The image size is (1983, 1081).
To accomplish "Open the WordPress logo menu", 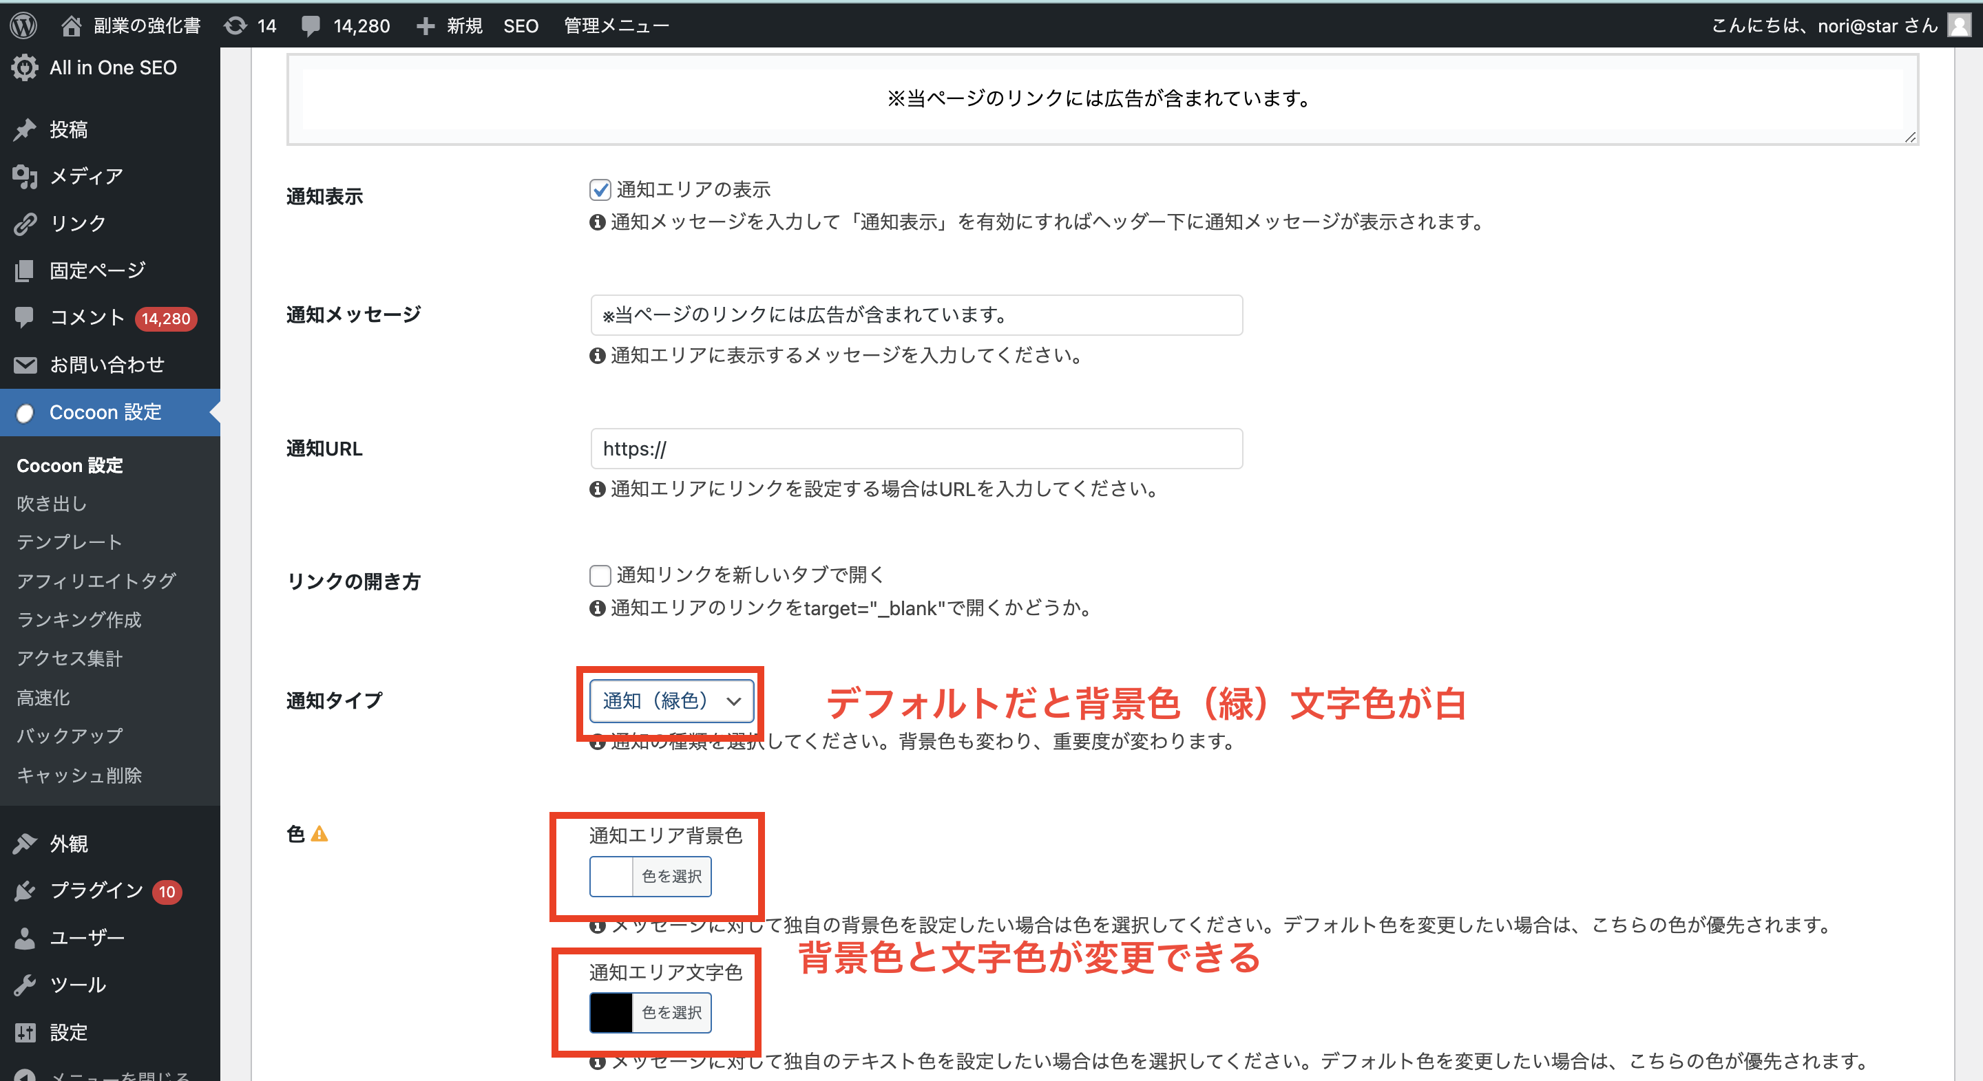I will (24, 25).
